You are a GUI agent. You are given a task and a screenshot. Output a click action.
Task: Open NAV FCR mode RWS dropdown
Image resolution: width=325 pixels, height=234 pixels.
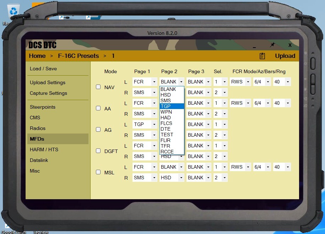click(x=240, y=82)
